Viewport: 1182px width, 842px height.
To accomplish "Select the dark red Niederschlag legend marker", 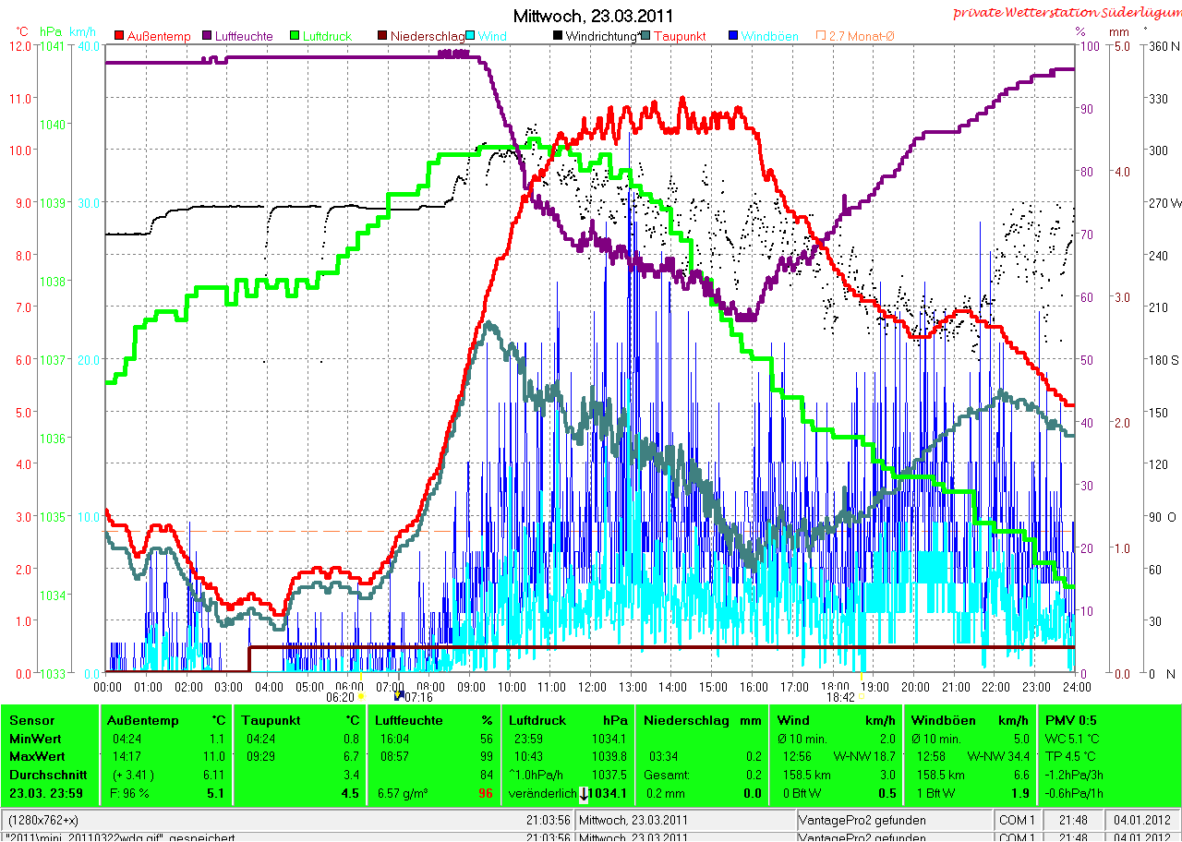I will click(x=383, y=36).
